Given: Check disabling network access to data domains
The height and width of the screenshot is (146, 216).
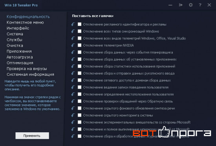Looking at the screenshot, I should pos(79,80).
